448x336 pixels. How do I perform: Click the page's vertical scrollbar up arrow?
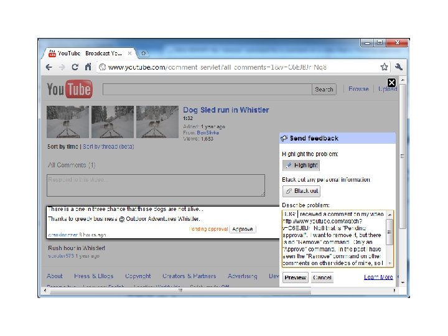click(x=403, y=80)
